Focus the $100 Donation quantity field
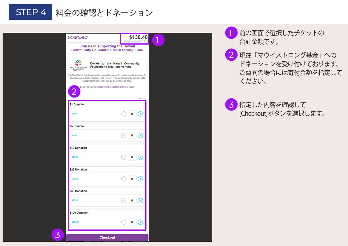This screenshot has height=246, width=348. pyautogui.click(x=132, y=222)
